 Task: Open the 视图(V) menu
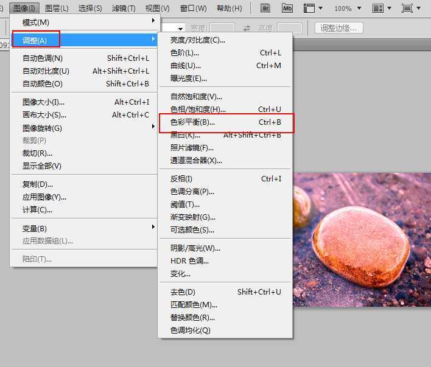[158, 9]
